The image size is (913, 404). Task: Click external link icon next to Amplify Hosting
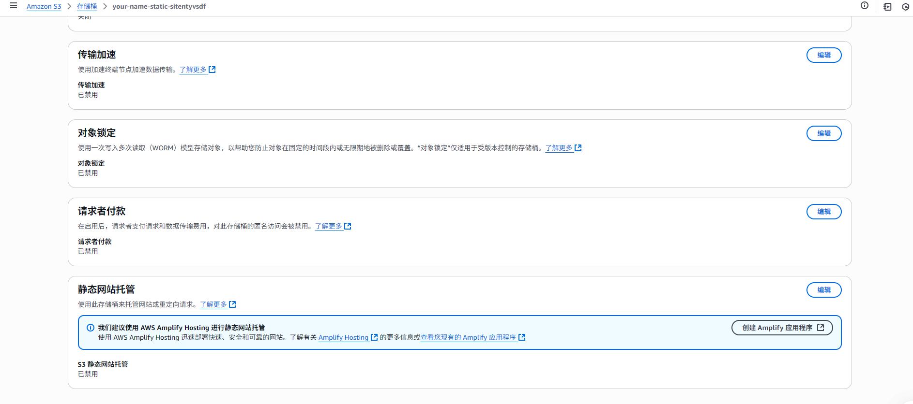click(374, 337)
